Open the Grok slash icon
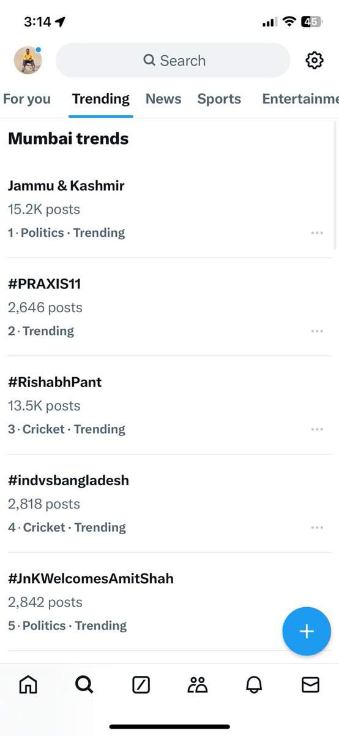Image resolution: width=339 pixels, height=736 pixels. point(141,684)
